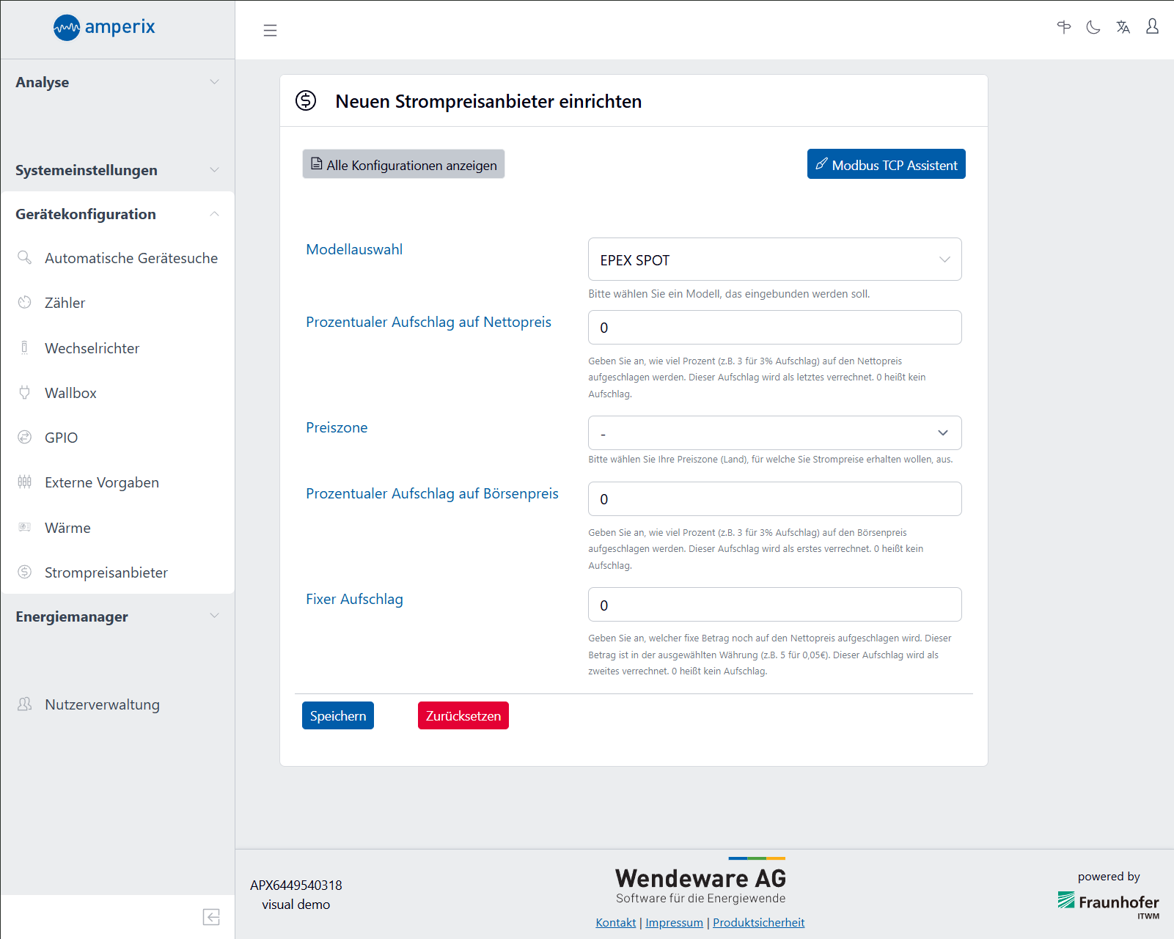Viewport: 1174px width, 939px height.
Task: Collapse the Gerätekonfiguration section
Action: [117, 214]
